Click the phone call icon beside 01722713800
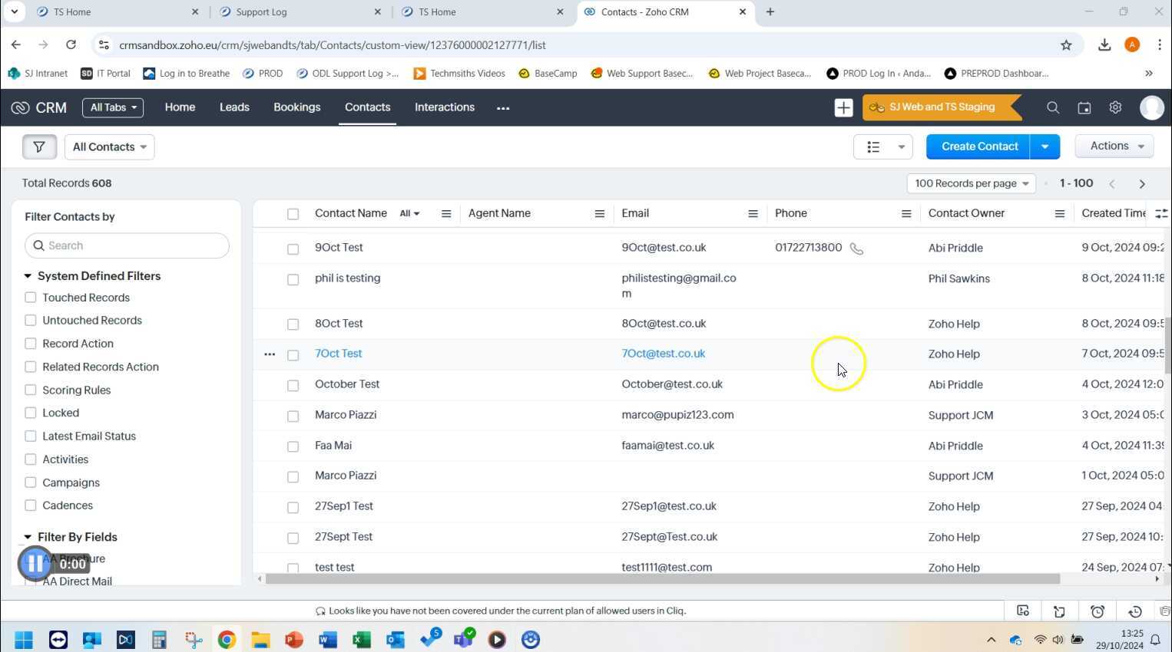This screenshot has width=1172, height=652. [x=856, y=249]
